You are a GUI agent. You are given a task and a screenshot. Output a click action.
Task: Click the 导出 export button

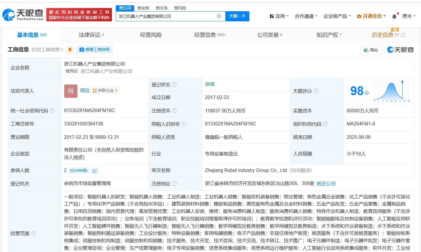coord(371,50)
